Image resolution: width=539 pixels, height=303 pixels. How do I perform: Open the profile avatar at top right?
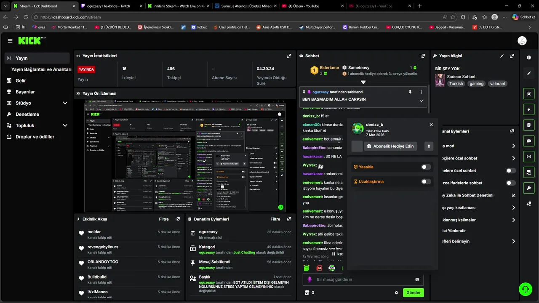point(522,41)
